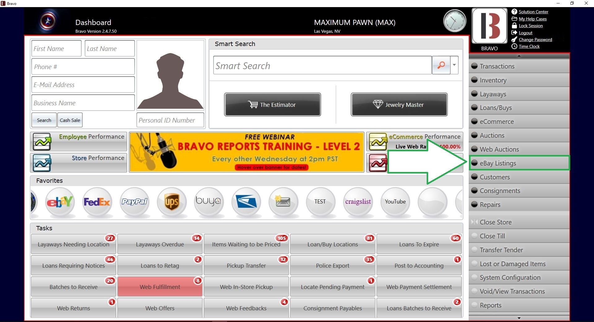The height and width of the screenshot is (322, 594).
Task: Click the My Help Cases folder icon
Action: tap(514, 19)
